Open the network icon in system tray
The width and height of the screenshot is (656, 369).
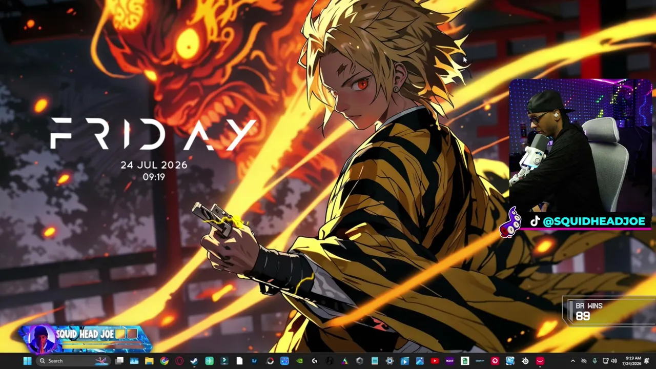click(605, 361)
